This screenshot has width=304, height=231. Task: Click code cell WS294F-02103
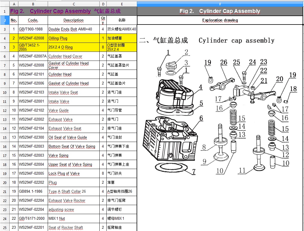pos(33,92)
